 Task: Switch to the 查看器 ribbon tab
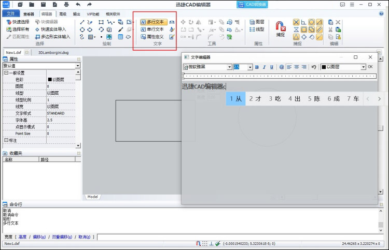29,14
